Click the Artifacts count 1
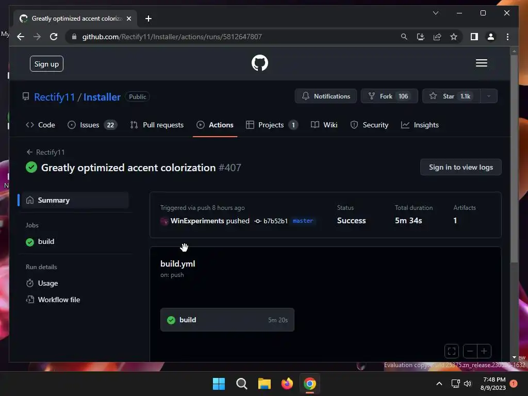The height and width of the screenshot is (396, 528). pyautogui.click(x=455, y=221)
